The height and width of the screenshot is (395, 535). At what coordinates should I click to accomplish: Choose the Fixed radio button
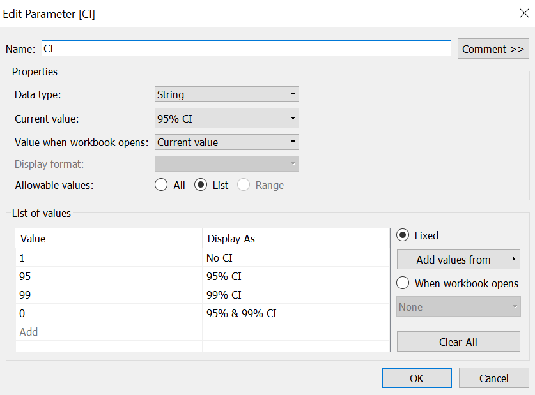403,235
